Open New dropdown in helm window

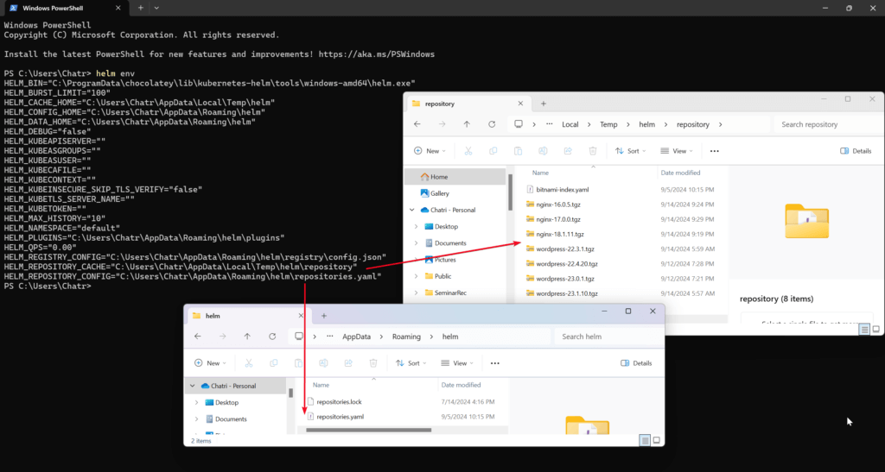click(210, 363)
